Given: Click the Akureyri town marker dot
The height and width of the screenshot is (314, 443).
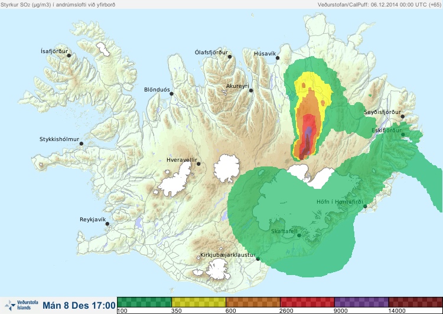Looking at the screenshot, I should point(251,90).
